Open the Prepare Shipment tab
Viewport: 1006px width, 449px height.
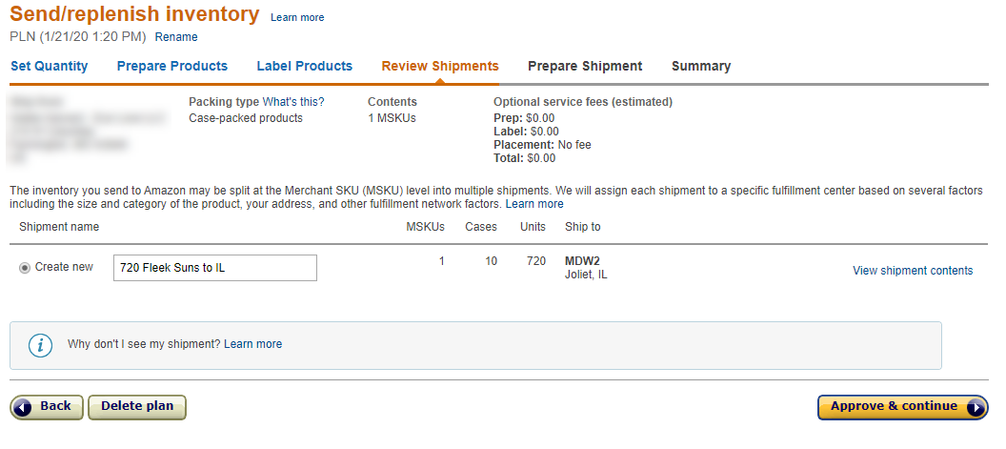tap(585, 67)
